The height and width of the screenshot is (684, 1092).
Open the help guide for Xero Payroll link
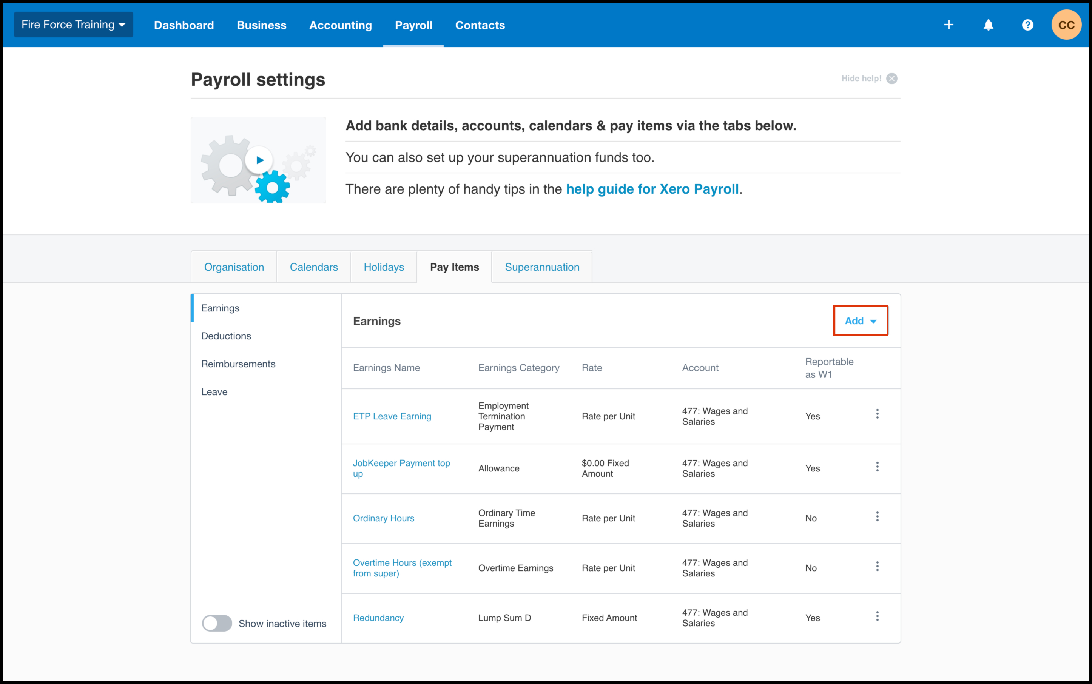click(x=652, y=189)
